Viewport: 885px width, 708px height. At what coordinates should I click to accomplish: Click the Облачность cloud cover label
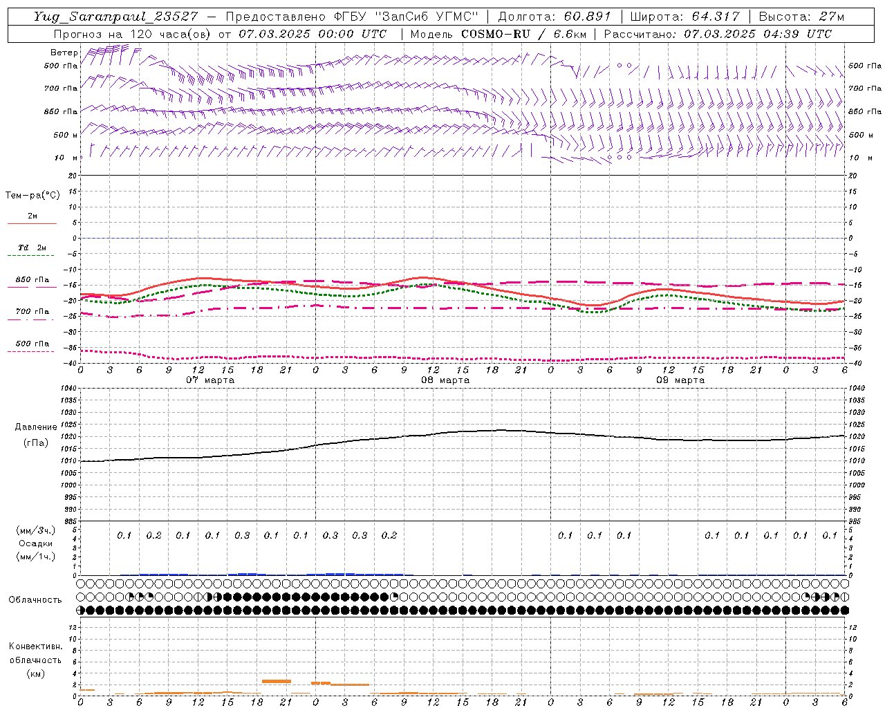coord(35,599)
